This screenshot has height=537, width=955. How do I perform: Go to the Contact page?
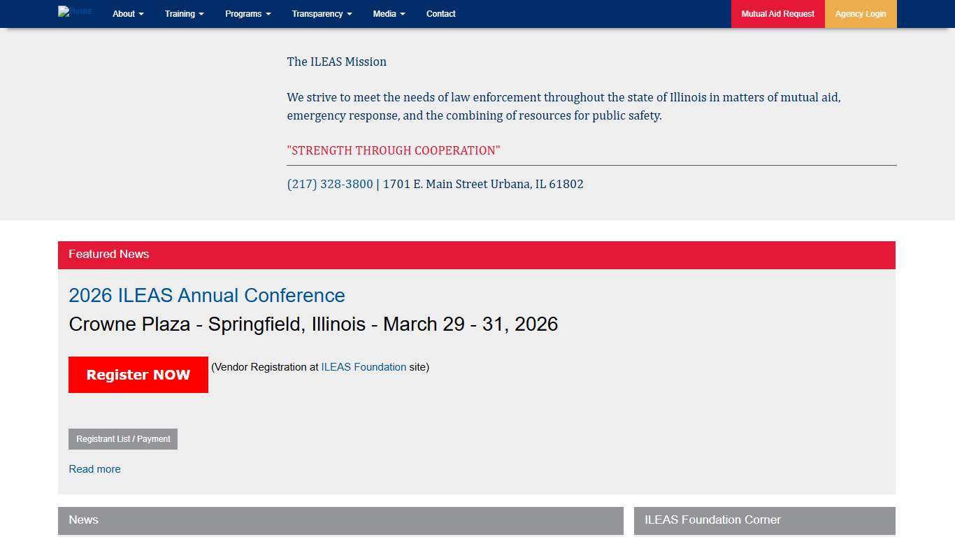click(x=440, y=14)
